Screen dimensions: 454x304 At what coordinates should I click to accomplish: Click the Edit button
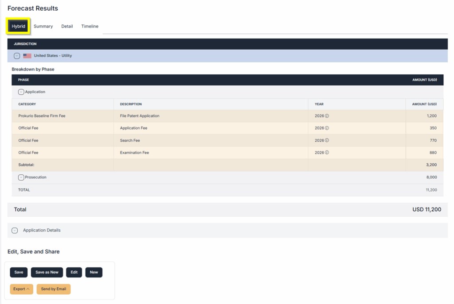click(74, 273)
